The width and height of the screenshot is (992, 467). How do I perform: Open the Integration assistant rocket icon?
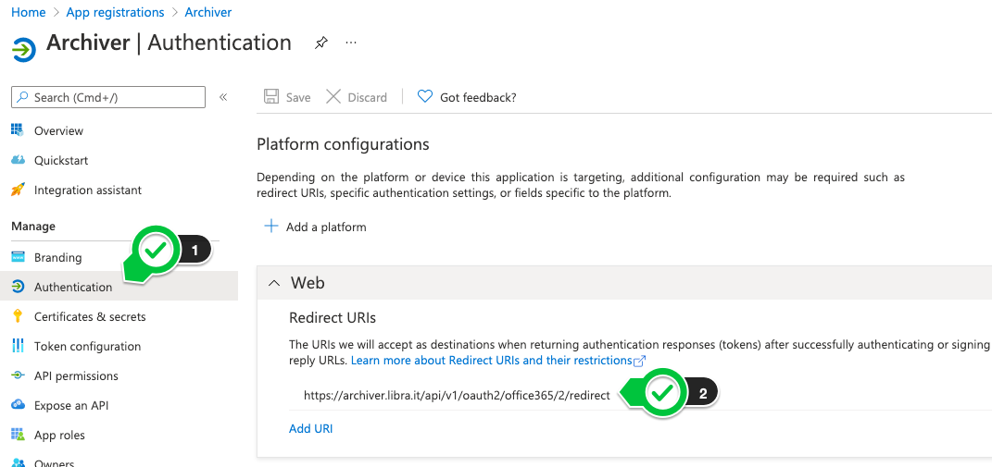pyautogui.click(x=18, y=190)
